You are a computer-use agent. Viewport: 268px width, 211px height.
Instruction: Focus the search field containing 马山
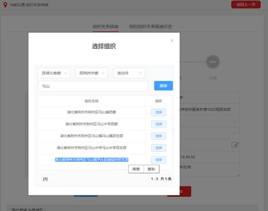93,86
